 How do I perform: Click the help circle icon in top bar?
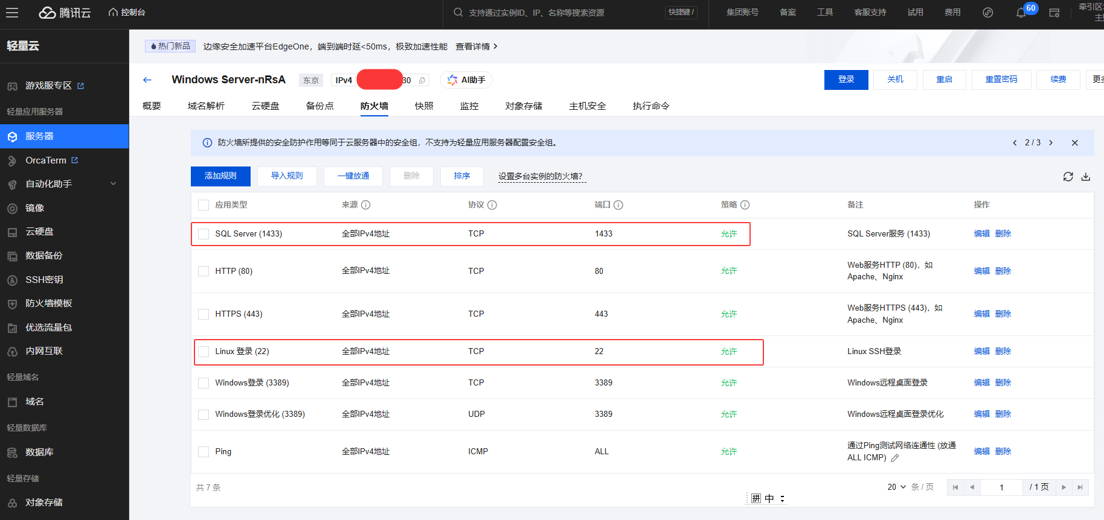point(988,13)
